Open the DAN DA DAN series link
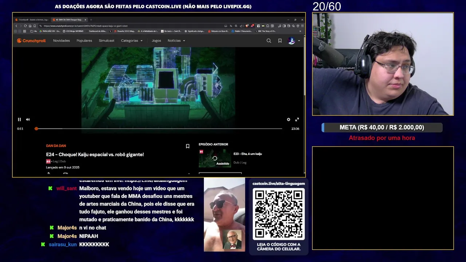Viewport: 466px width, 262px height. point(56,146)
